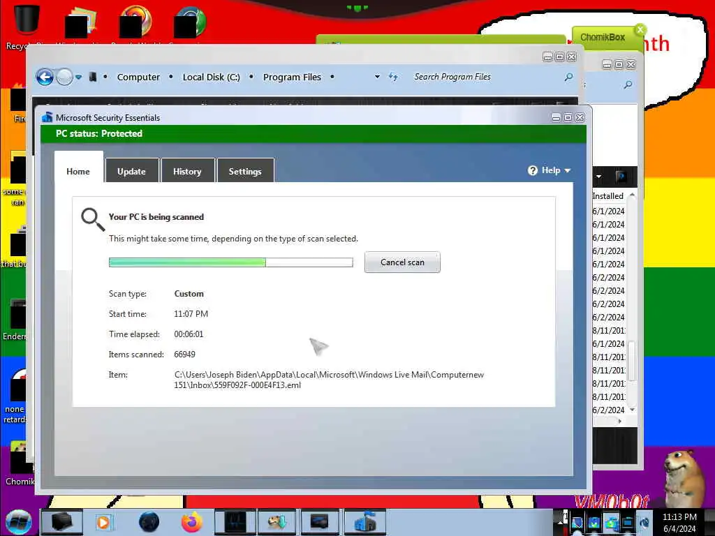Open the taskbar clock showing 11:13 PM
715x536 pixels.
coord(679,522)
